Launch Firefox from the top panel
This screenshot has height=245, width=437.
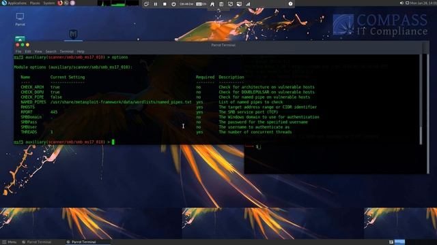pos(60,3)
